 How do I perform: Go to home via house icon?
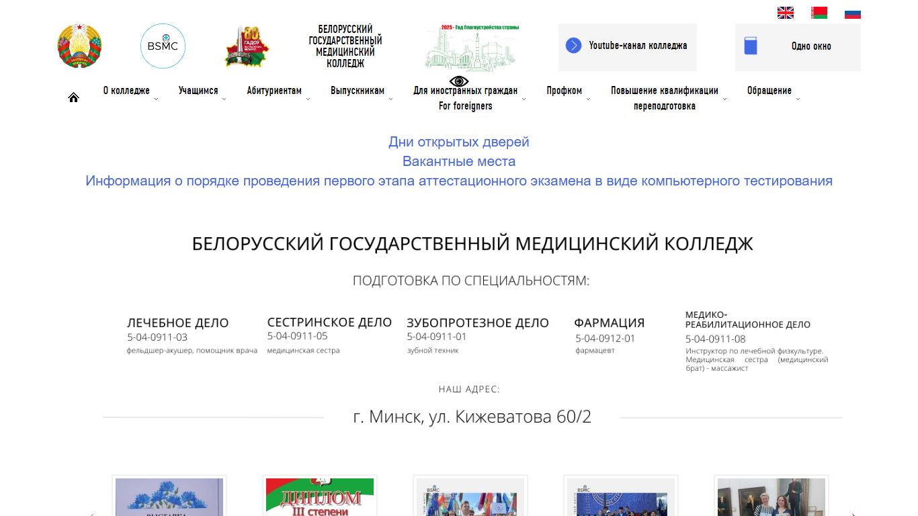coord(74,97)
